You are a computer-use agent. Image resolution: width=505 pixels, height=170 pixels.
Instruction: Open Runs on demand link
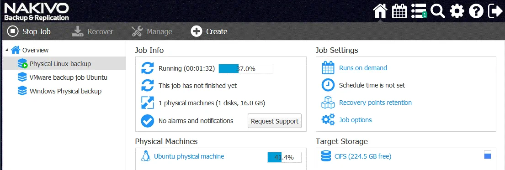coord(363,68)
